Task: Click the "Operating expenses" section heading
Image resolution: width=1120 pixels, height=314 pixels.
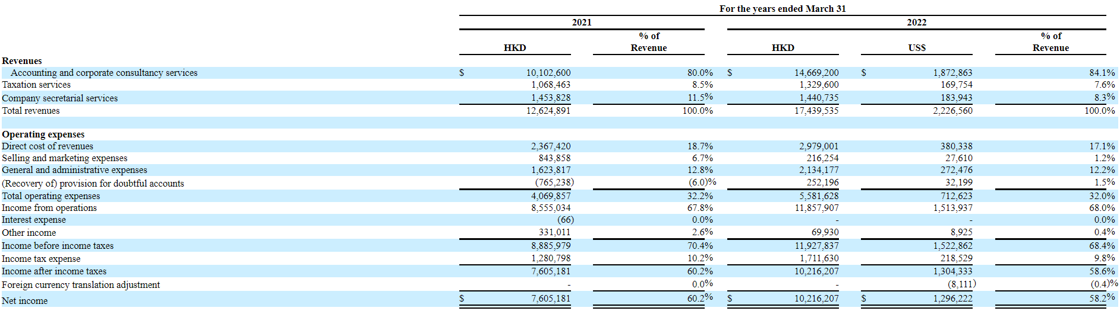Action: click(x=43, y=134)
